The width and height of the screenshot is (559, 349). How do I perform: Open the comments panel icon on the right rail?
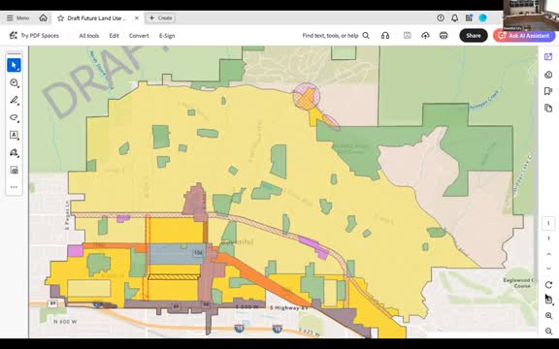[548, 74]
